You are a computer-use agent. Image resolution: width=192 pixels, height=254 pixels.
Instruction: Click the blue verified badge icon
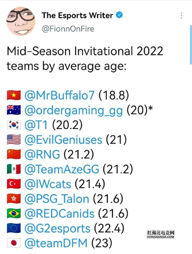tap(120, 15)
